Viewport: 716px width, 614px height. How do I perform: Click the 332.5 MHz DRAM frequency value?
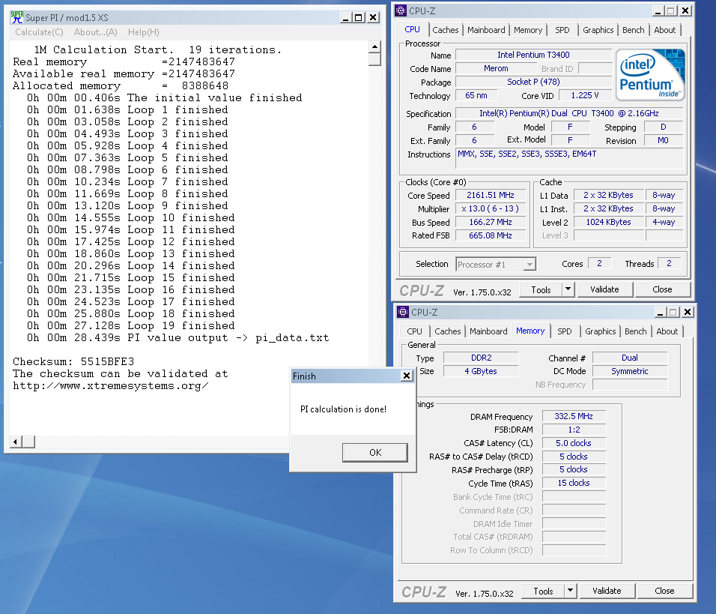[574, 417]
